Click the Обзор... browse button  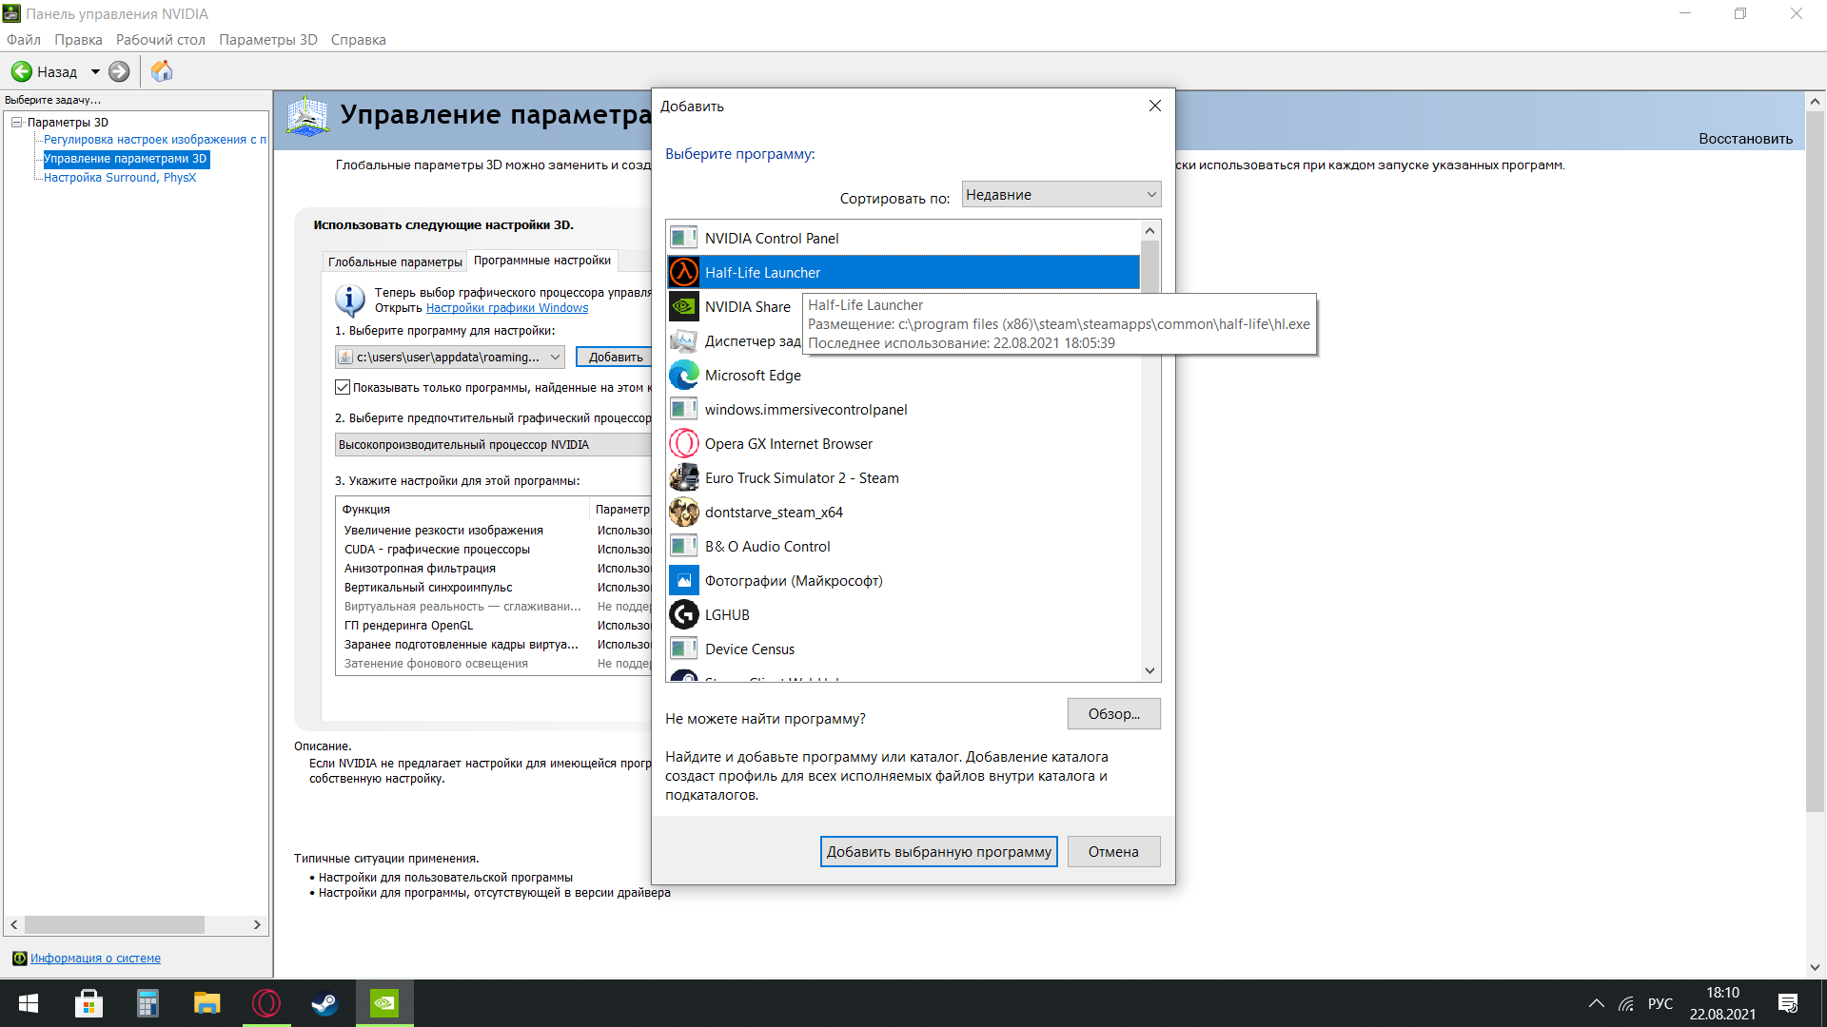point(1112,714)
